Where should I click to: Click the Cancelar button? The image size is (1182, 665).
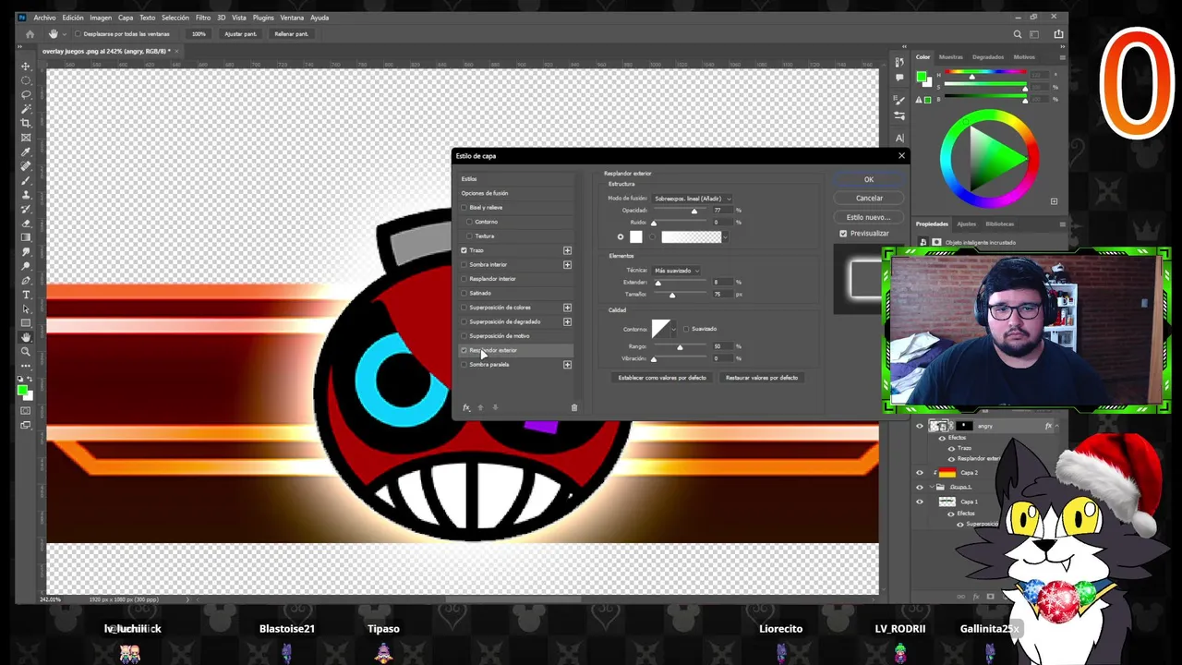point(869,198)
